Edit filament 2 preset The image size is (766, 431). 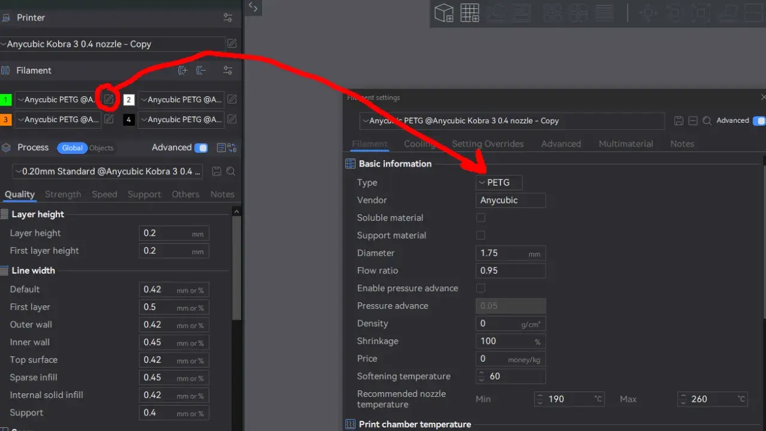[232, 99]
